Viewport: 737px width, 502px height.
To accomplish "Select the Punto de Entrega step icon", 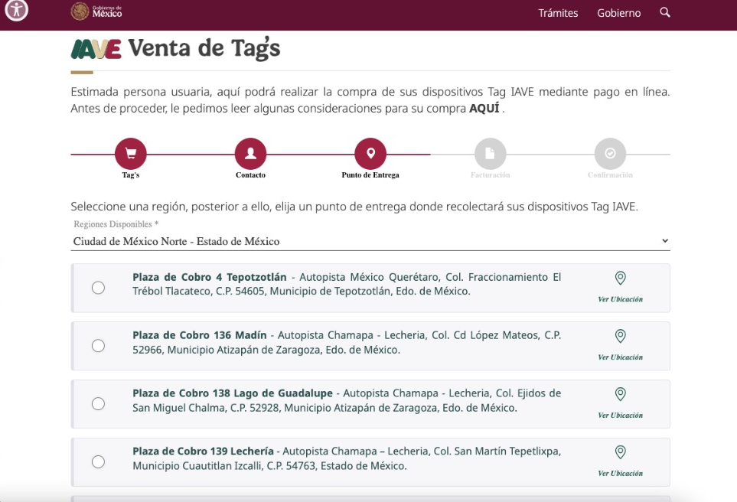I will [370, 154].
